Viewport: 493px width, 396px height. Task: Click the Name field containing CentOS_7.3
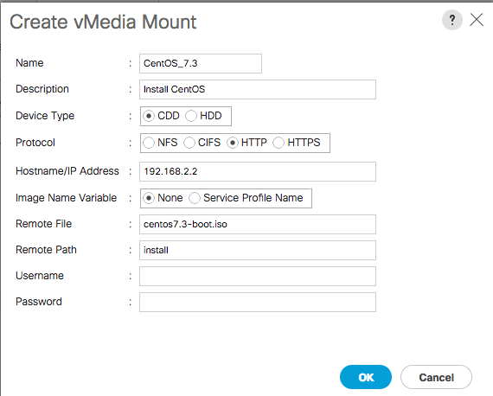pyautogui.click(x=201, y=63)
